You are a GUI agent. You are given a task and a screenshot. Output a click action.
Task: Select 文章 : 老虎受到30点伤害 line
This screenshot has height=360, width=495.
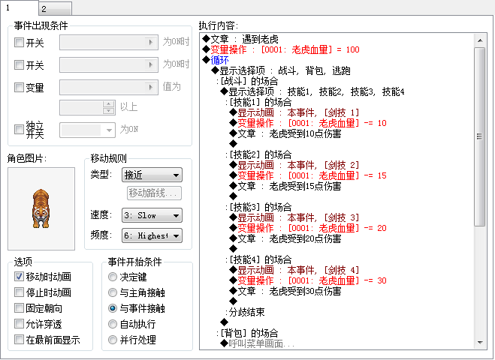pyautogui.click(x=285, y=291)
